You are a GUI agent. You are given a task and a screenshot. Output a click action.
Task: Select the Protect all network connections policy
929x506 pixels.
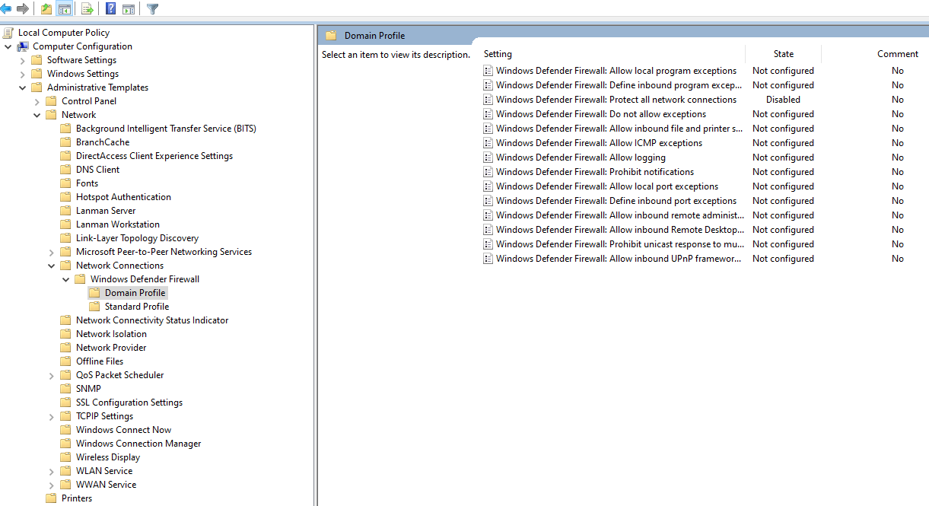[616, 100]
